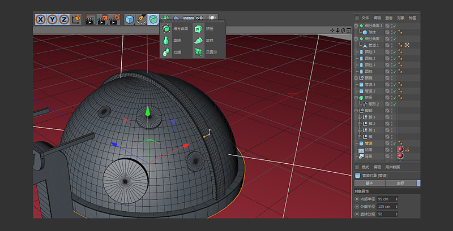Toggle the X axis lock

click(x=41, y=19)
